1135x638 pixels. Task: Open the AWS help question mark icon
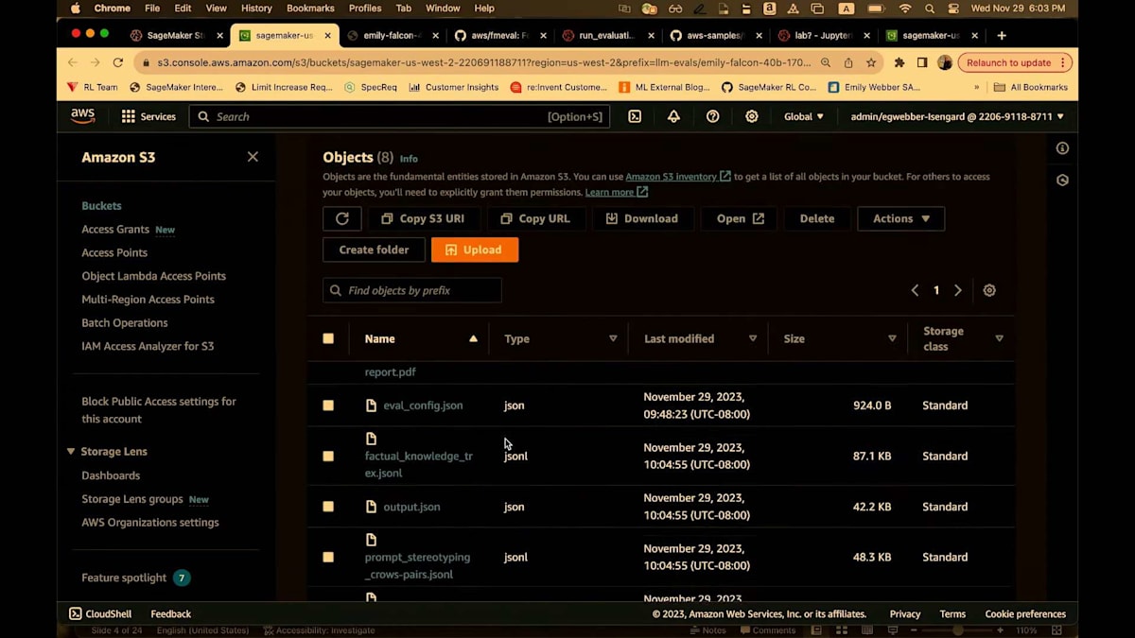click(713, 116)
